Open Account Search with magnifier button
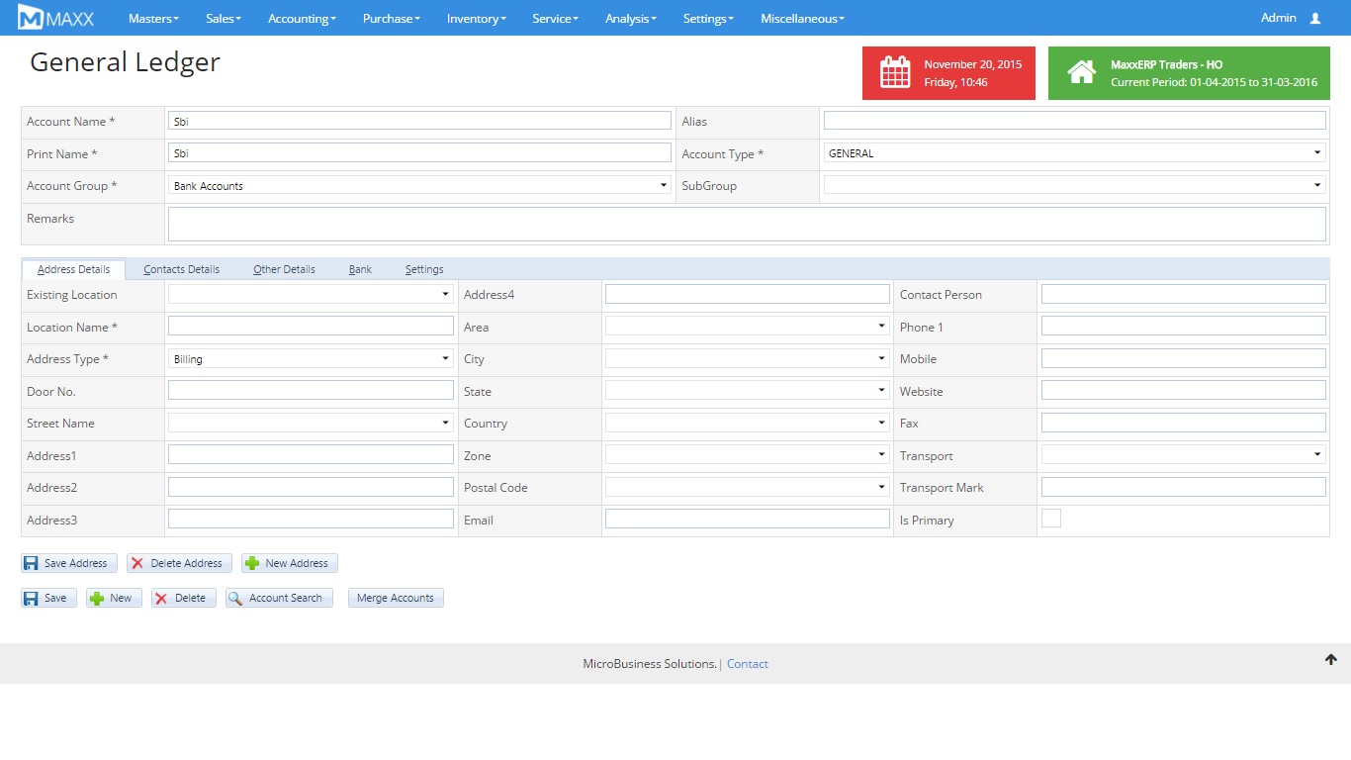This screenshot has height=760, width=1351. click(x=278, y=598)
